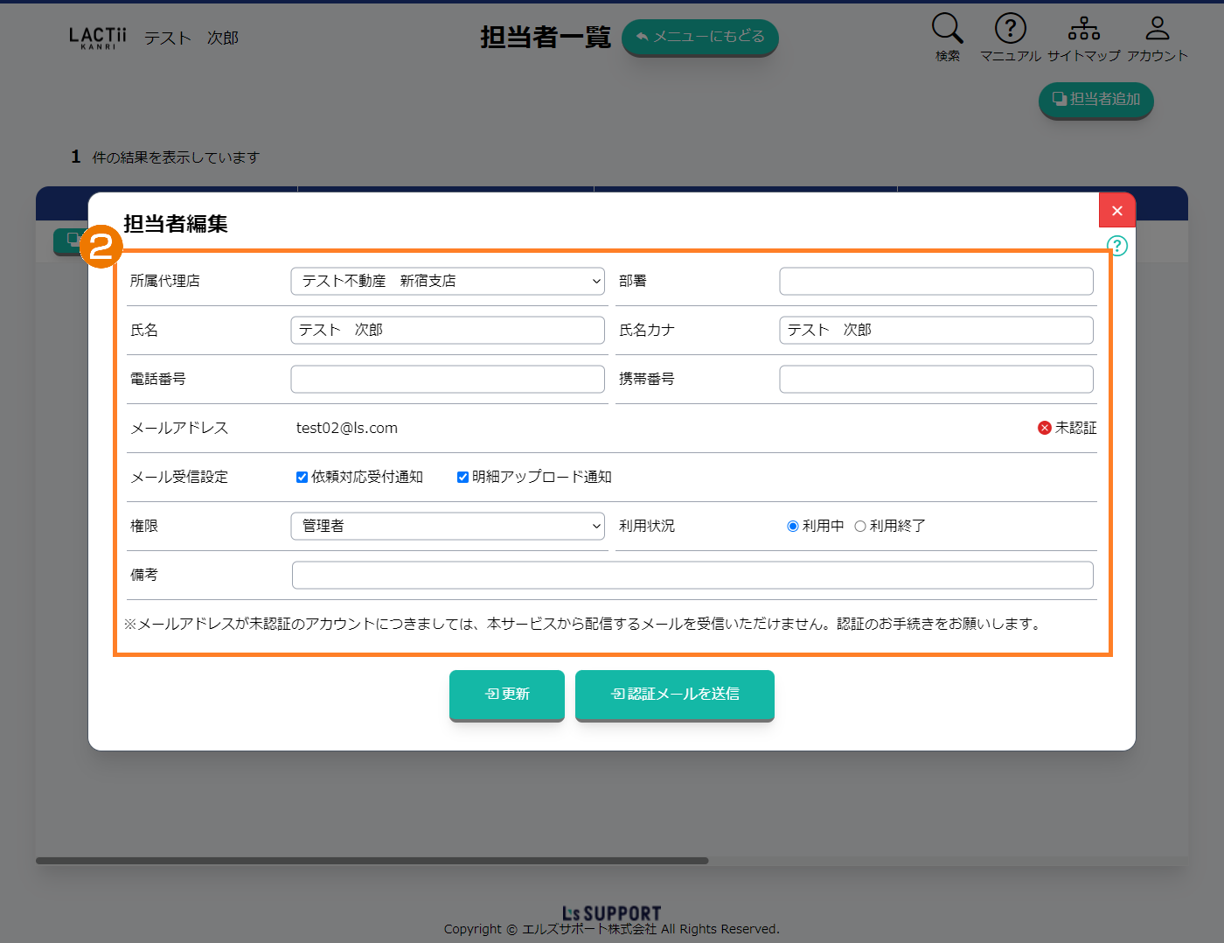Uncheck 依頼対応受付通知 checkbox

click(302, 477)
